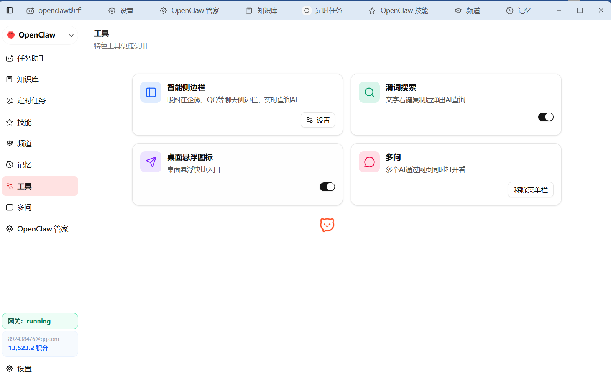611x382 pixels.
Task: Click the 智能侧边栏 panel icon
Action: click(x=151, y=92)
